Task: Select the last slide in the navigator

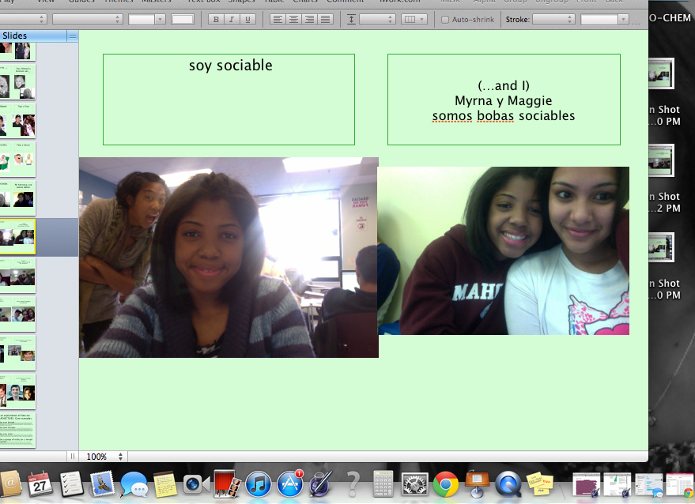Action: (x=17, y=429)
